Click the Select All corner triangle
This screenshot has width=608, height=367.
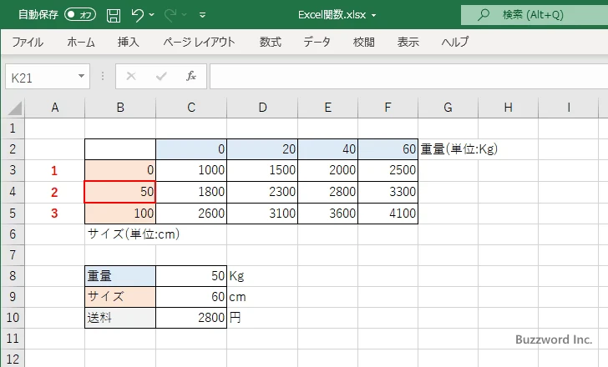click(15, 108)
